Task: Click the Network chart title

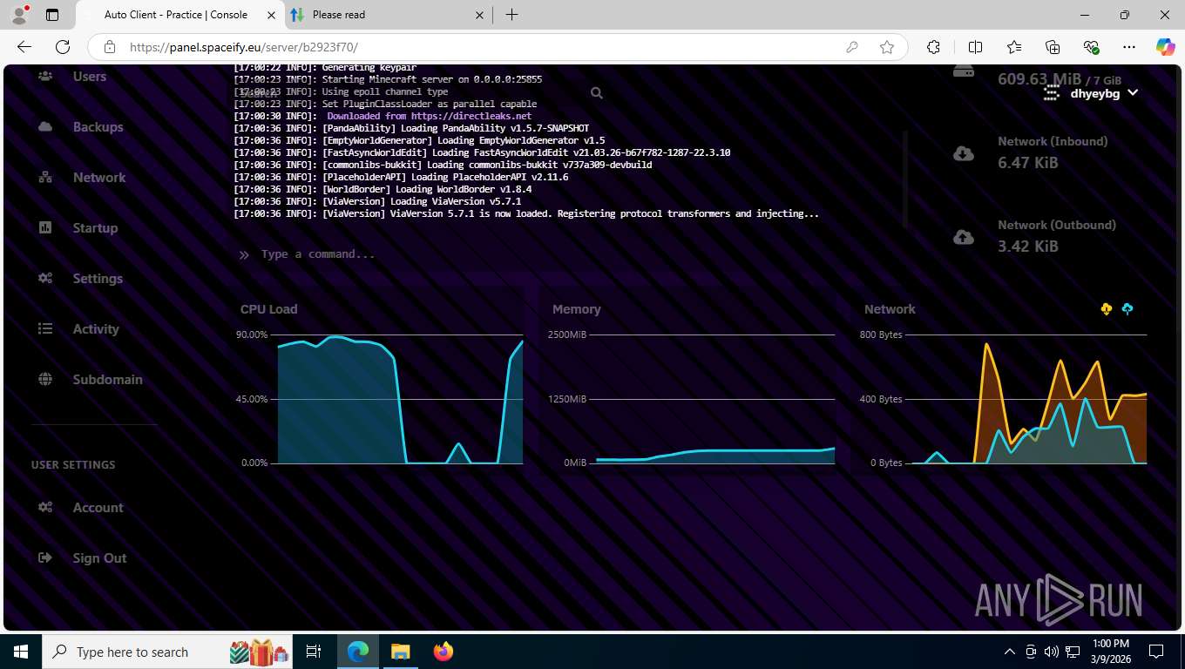Action: [890, 309]
